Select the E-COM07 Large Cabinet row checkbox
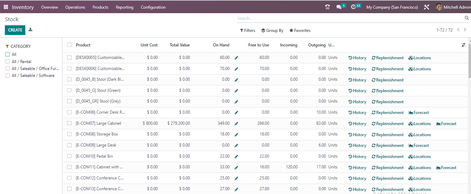The image size is (471, 194). coord(69,123)
